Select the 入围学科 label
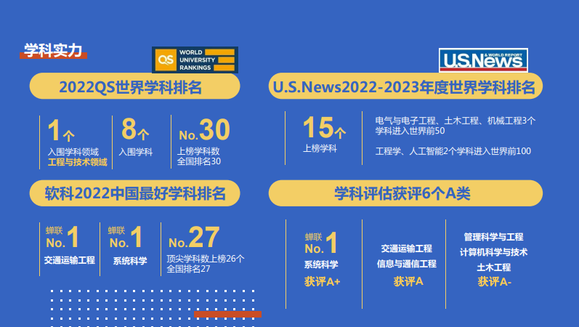The height and width of the screenshot is (327, 579). click(x=136, y=152)
